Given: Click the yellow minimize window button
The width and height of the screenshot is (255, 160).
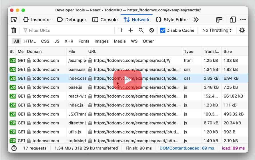Looking at the screenshot, I should 17,10.
